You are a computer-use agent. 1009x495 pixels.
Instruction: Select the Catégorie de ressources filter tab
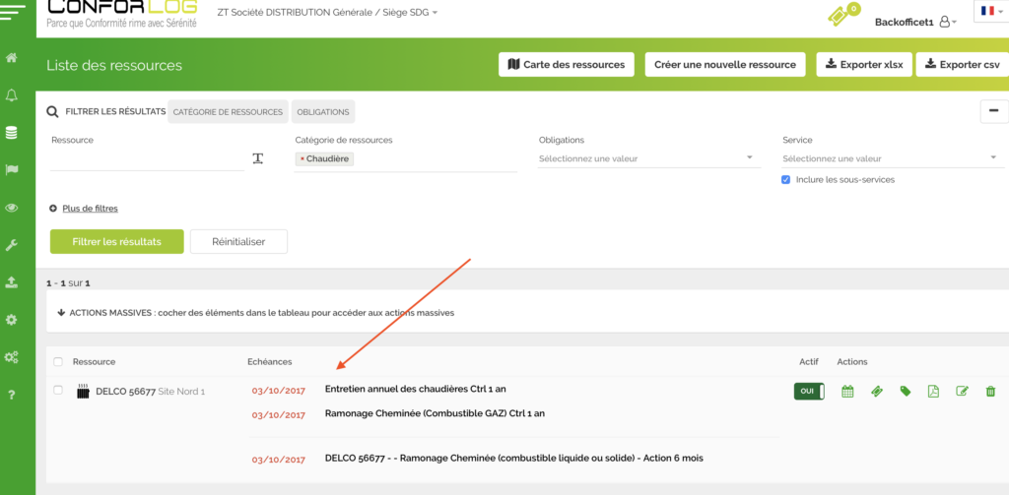[228, 112]
